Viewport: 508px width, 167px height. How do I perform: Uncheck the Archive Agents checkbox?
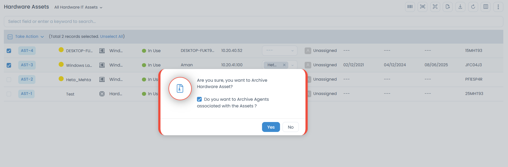pyautogui.click(x=199, y=99)
